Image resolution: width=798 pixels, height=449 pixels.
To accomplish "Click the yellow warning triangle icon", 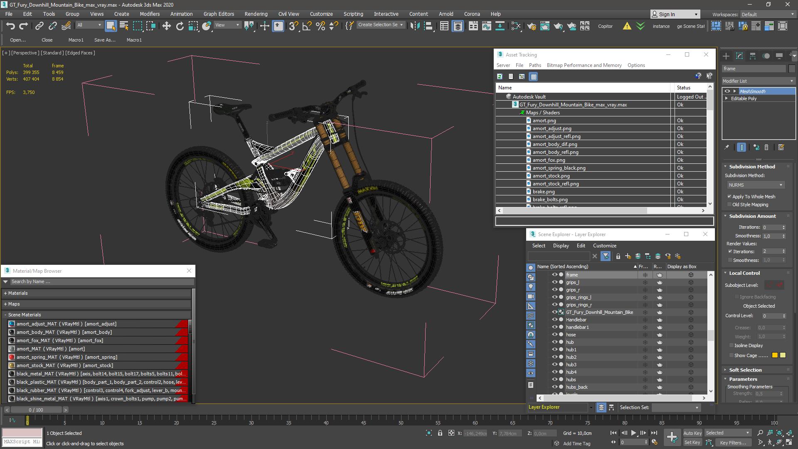I will 627,26.
